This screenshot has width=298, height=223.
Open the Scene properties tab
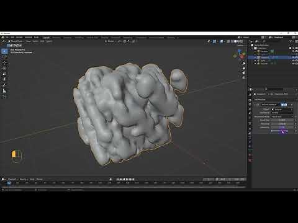[x=250, y=113]
